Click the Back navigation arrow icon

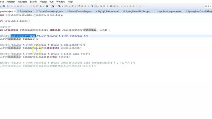tap(134, 6)
